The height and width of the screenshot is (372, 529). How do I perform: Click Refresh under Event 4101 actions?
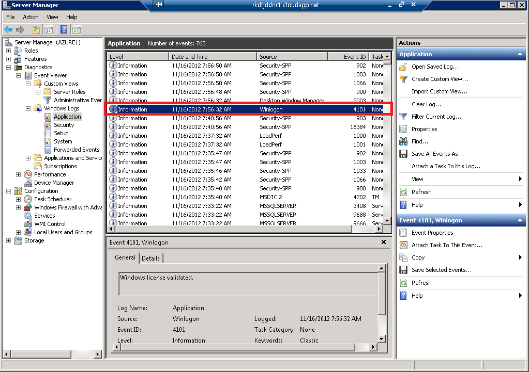click(421, 283)
